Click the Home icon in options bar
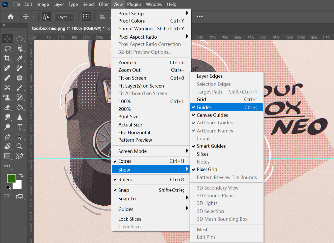The width and height of the screenshot is (334, 243). pos(11,17)
